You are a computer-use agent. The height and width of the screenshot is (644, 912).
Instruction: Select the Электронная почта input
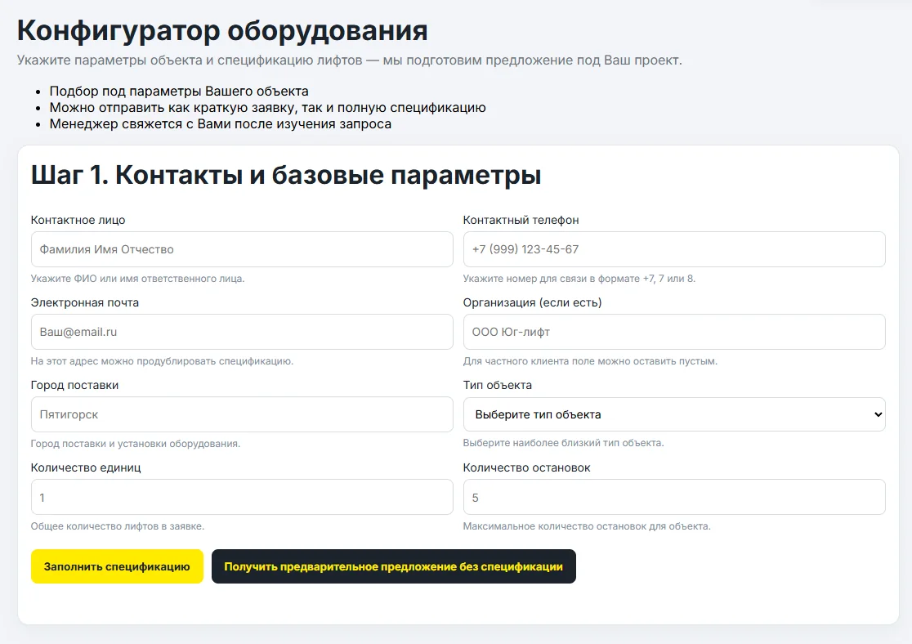coord(242,332)
